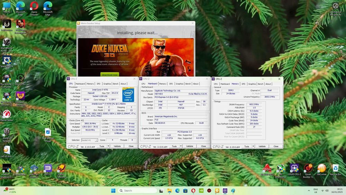
Task: Select the Warhammer 40,000 desktop shortcut
Action: tap(7, 45)
